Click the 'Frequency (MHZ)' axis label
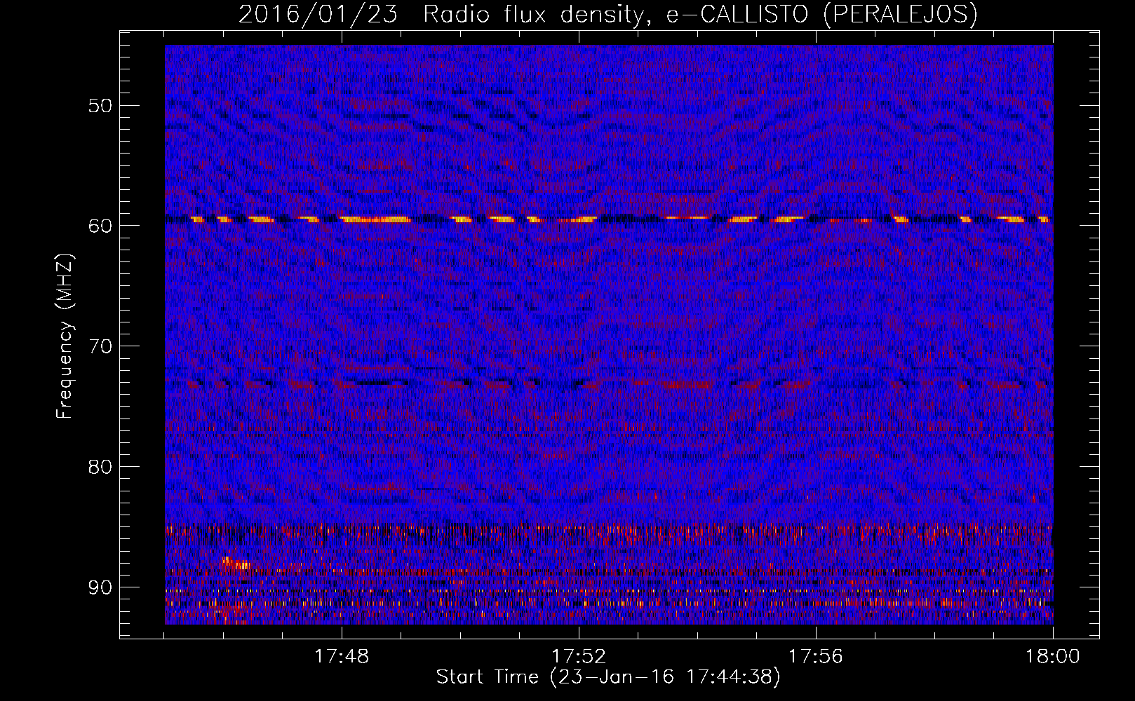The width and height of the screenshot is (1135, 701). [x=65, y=336]
